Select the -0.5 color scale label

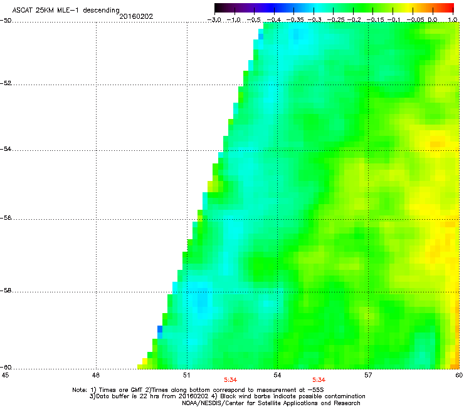pos(254,20)
